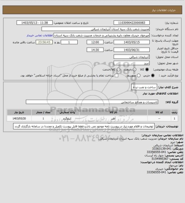Select the متوسط purchase type radio
This screenshot has height=203, width=185.
[x=139, y=75]
